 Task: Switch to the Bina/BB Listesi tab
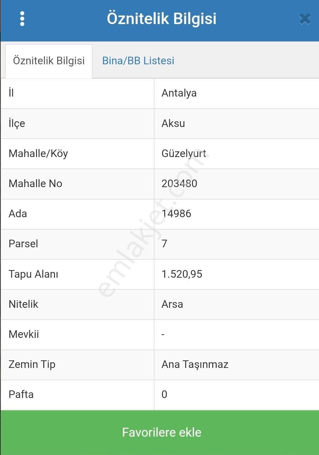(x=138, y=60)
